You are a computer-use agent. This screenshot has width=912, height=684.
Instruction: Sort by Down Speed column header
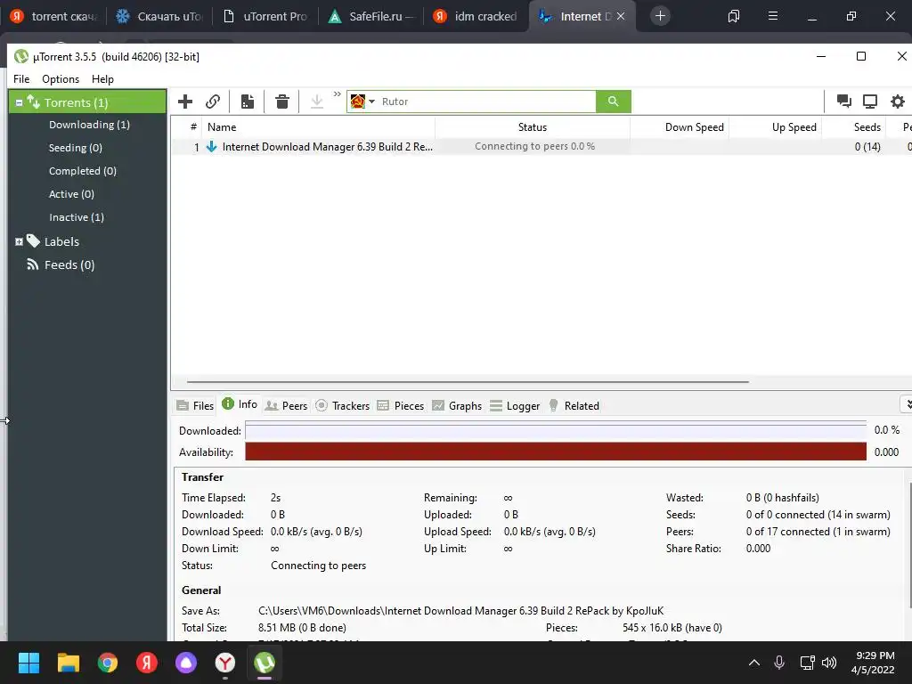(680, 126)
